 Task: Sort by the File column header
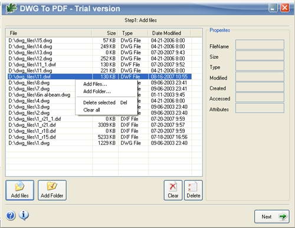[49, 33]
